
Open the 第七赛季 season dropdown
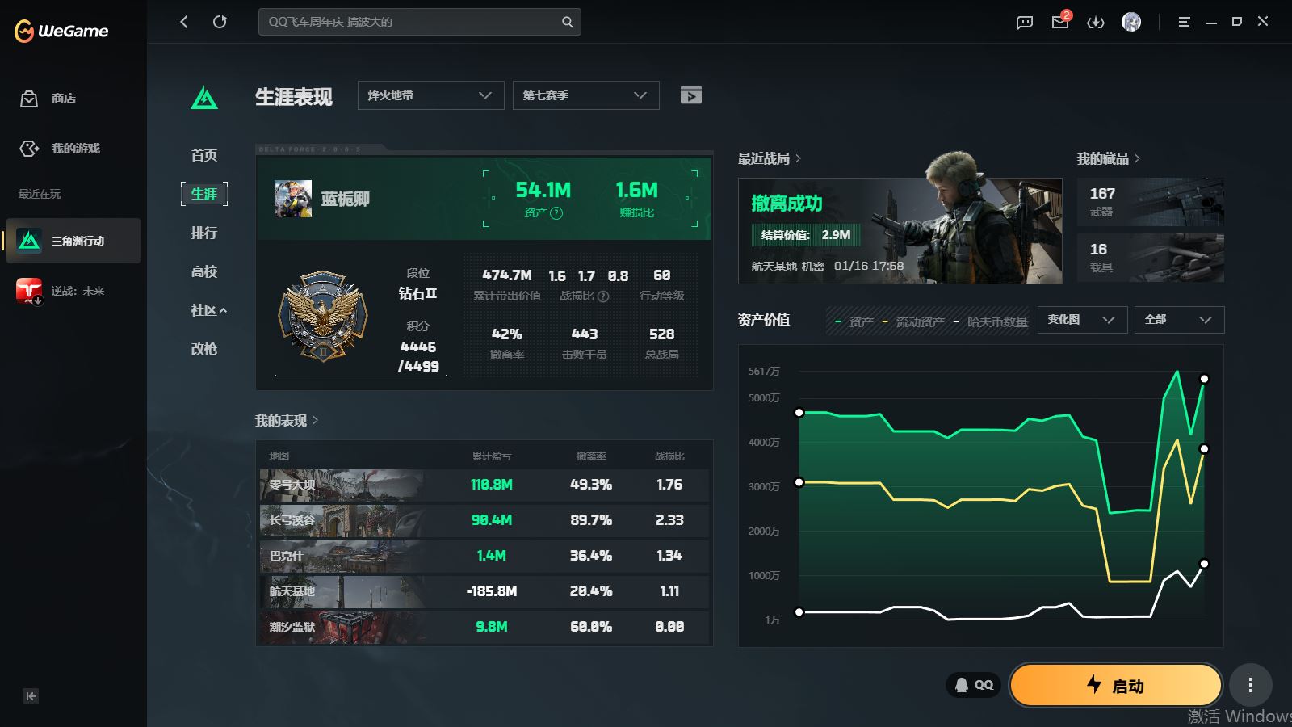tap(585, 95)
